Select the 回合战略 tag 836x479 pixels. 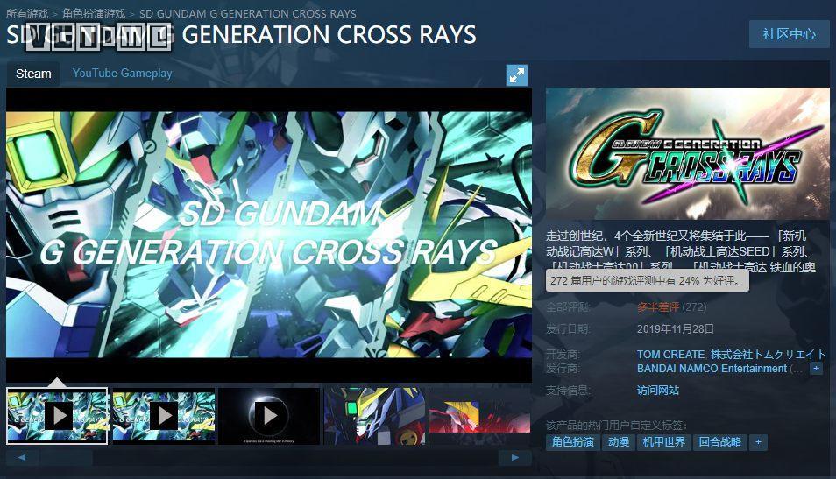point(719,442)
